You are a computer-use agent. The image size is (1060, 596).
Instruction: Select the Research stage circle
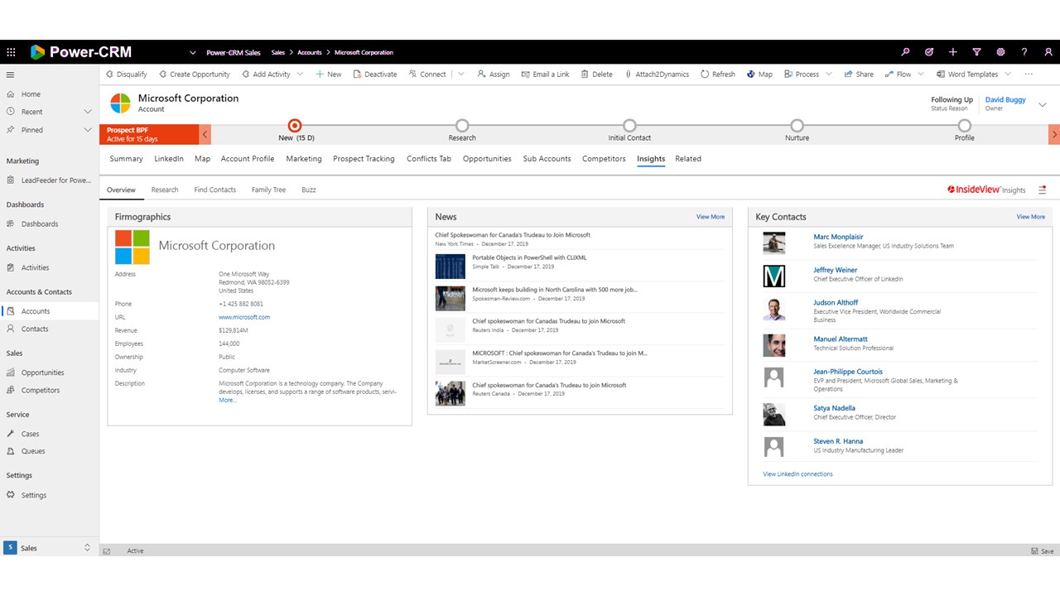click(x=462, y=126)
